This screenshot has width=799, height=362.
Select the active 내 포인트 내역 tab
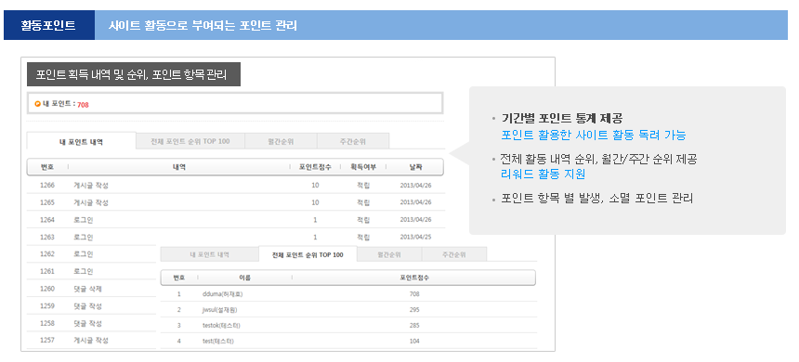[x=82, y=141]
